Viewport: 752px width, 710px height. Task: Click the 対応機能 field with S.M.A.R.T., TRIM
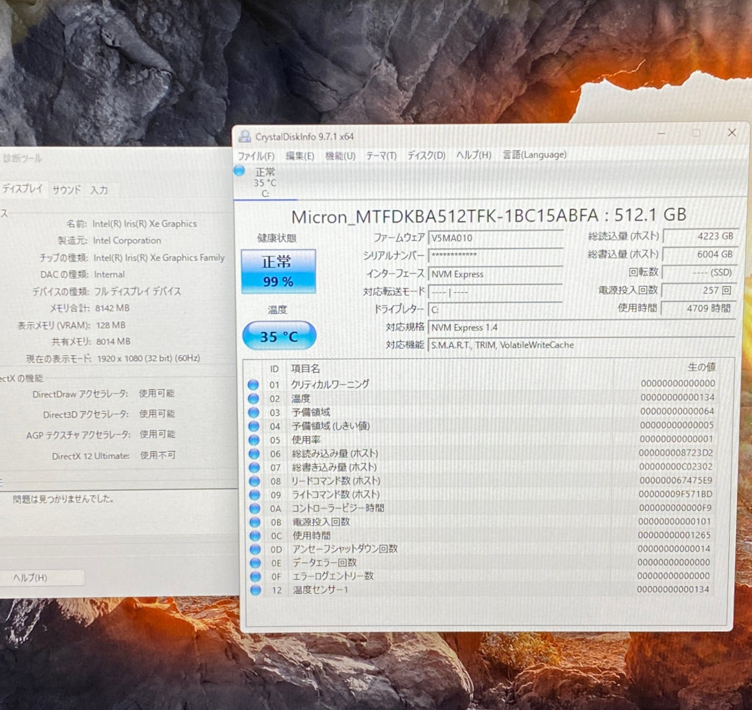tap(581, 345)
